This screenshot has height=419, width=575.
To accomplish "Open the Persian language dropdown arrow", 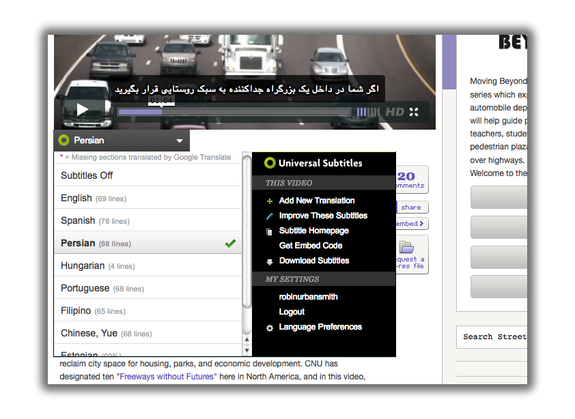I will point(180,141).
